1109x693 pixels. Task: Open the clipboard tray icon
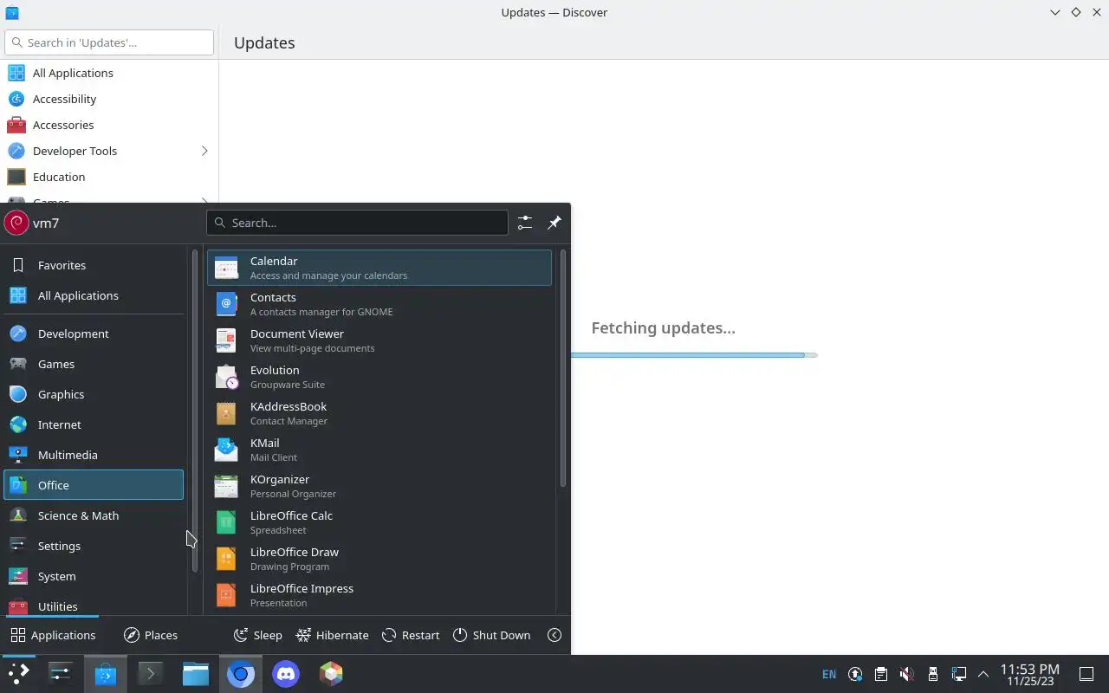coord(881,674)
